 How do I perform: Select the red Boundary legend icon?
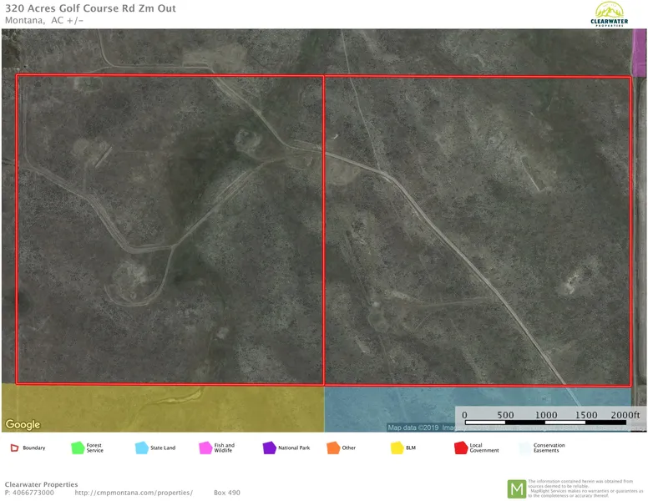click(13, 448)
